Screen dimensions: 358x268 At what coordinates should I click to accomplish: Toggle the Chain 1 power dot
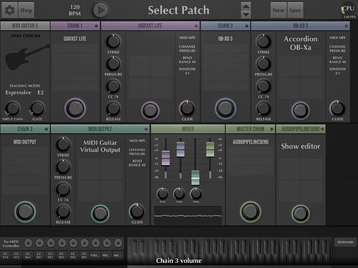(x=97, y=26)
